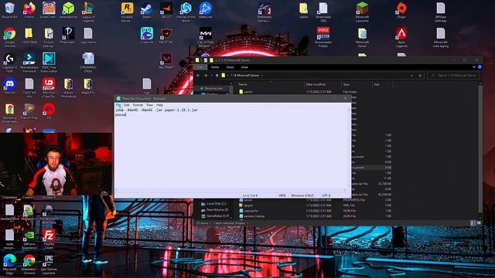Select Quick access in the navigation pane
This screenshot has height=278, width=495.
[213, 89]
